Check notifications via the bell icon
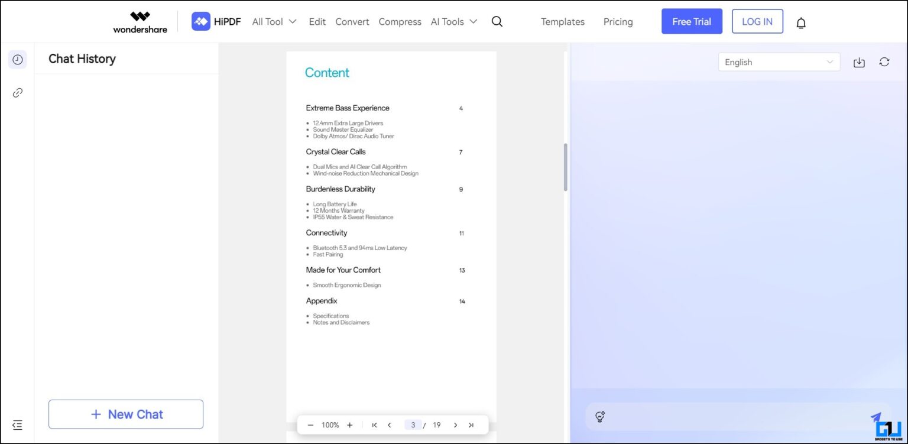The width and height of the screenshot is (908, 444). click(801, 22)
